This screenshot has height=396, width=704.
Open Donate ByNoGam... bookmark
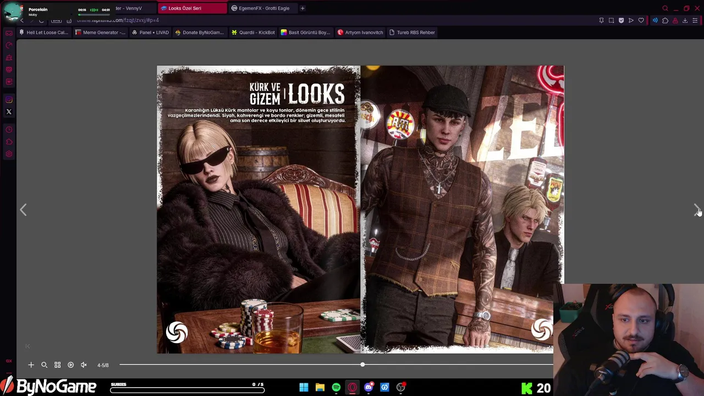[x=199, y=32]
